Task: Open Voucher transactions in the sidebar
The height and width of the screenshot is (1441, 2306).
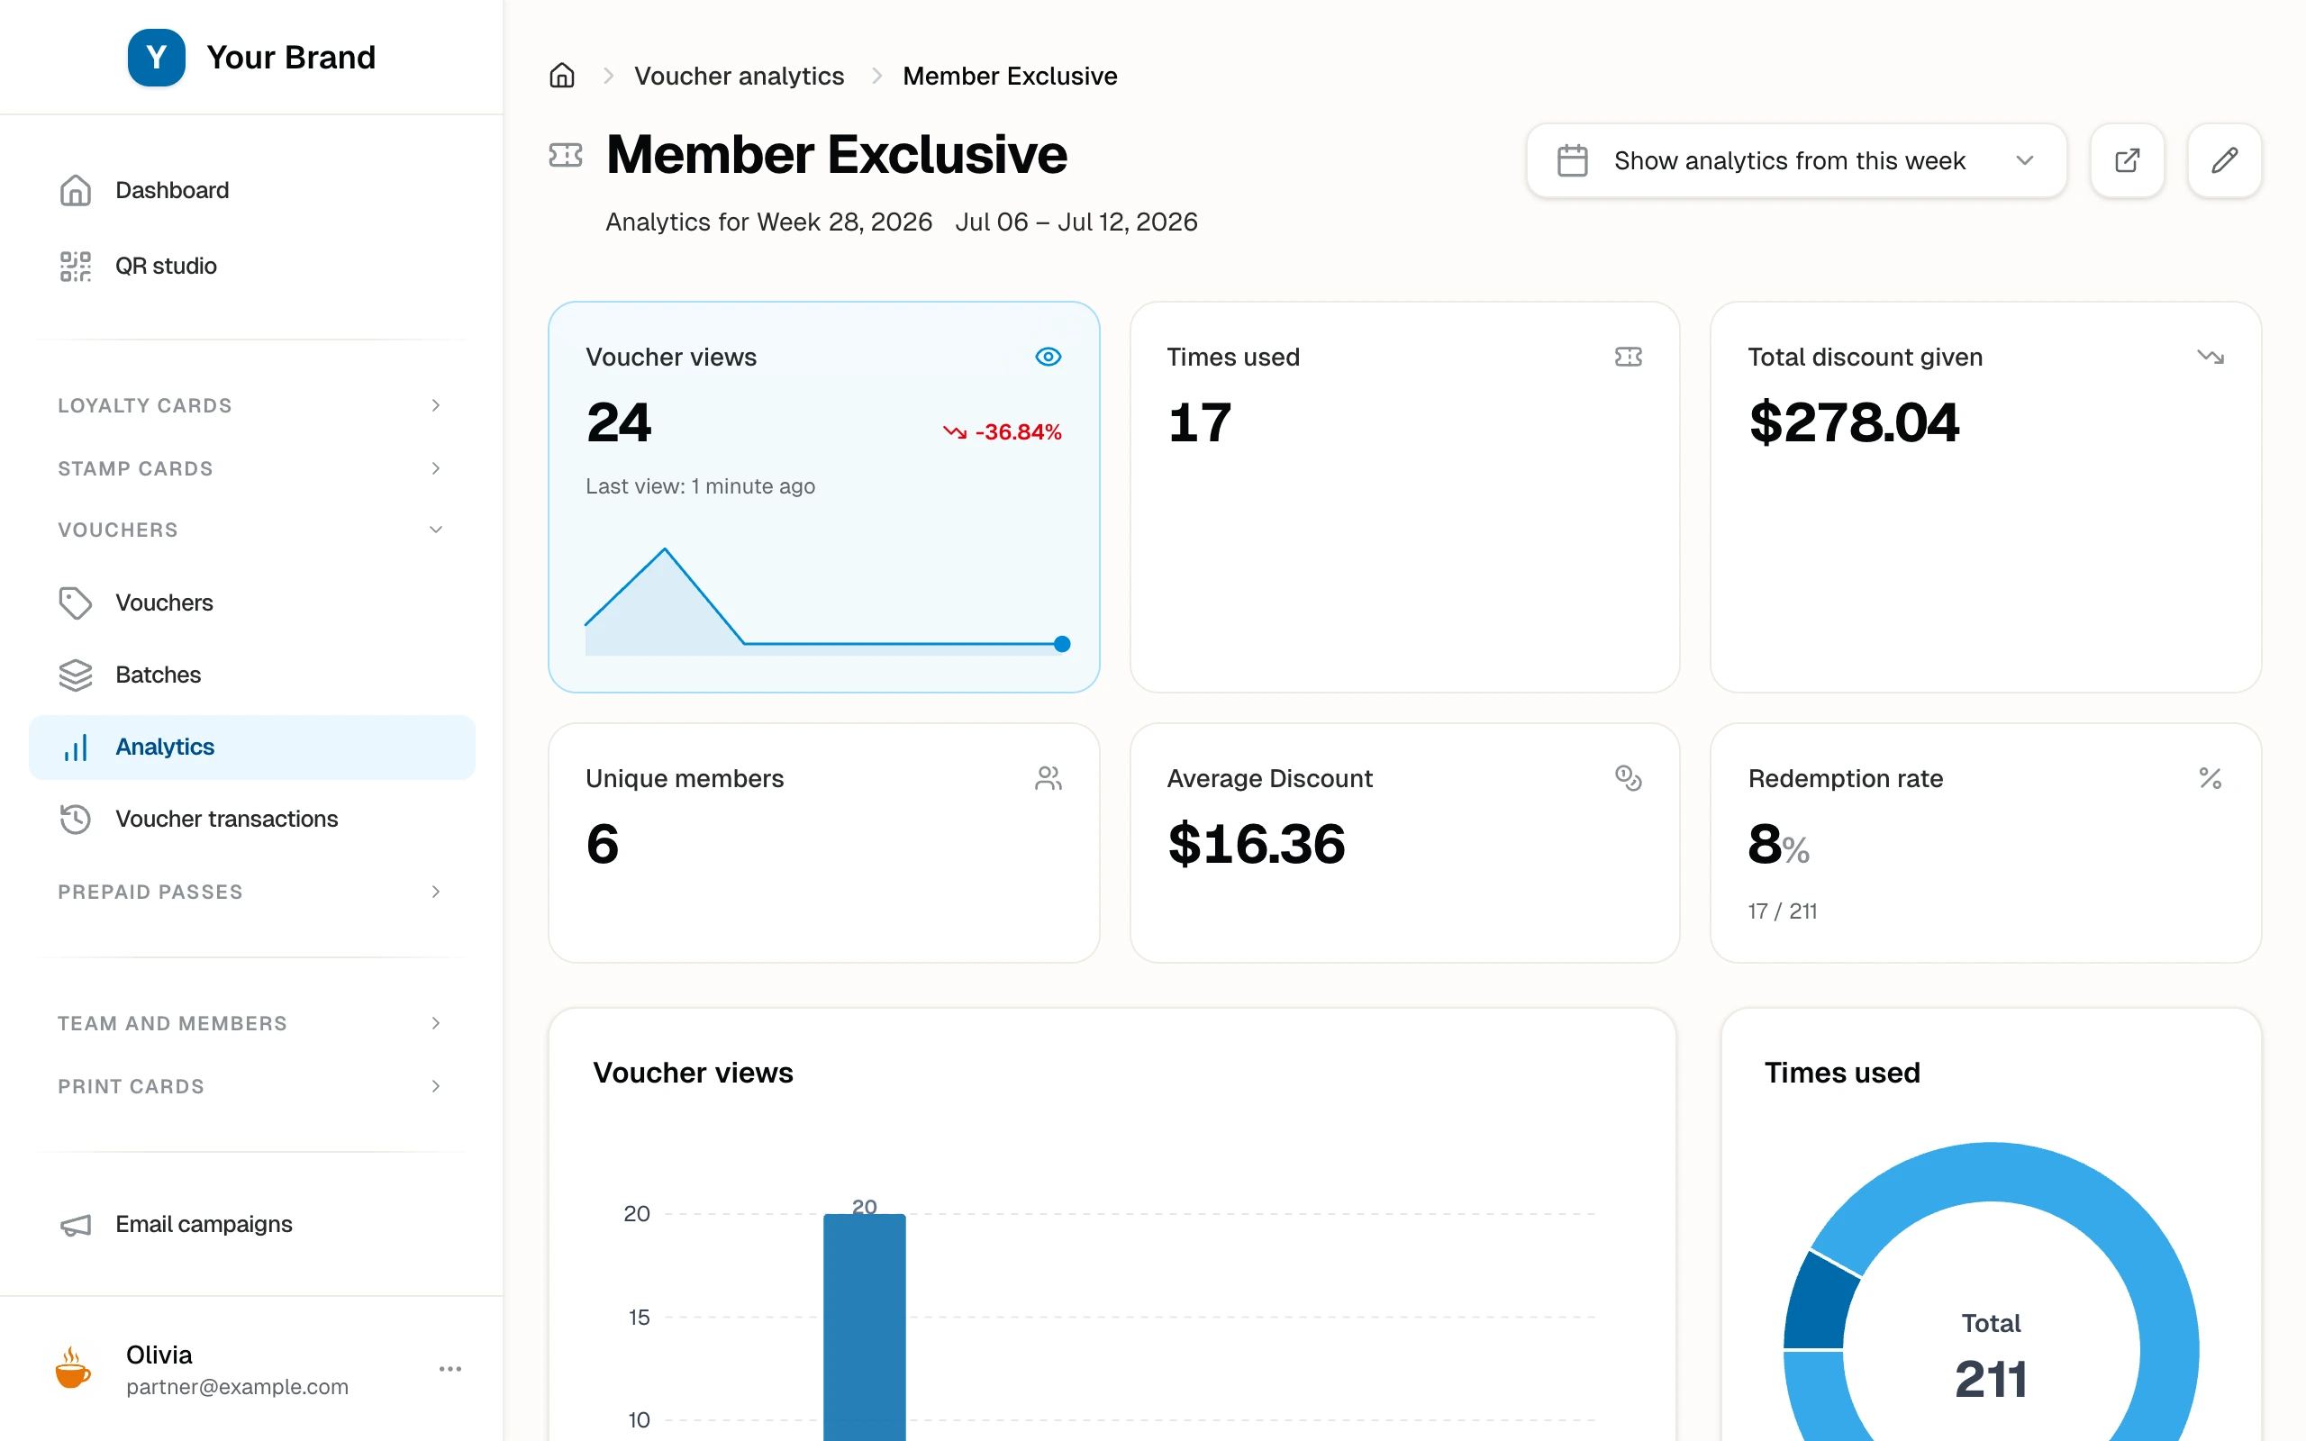Action: click(x=251, y=819)
